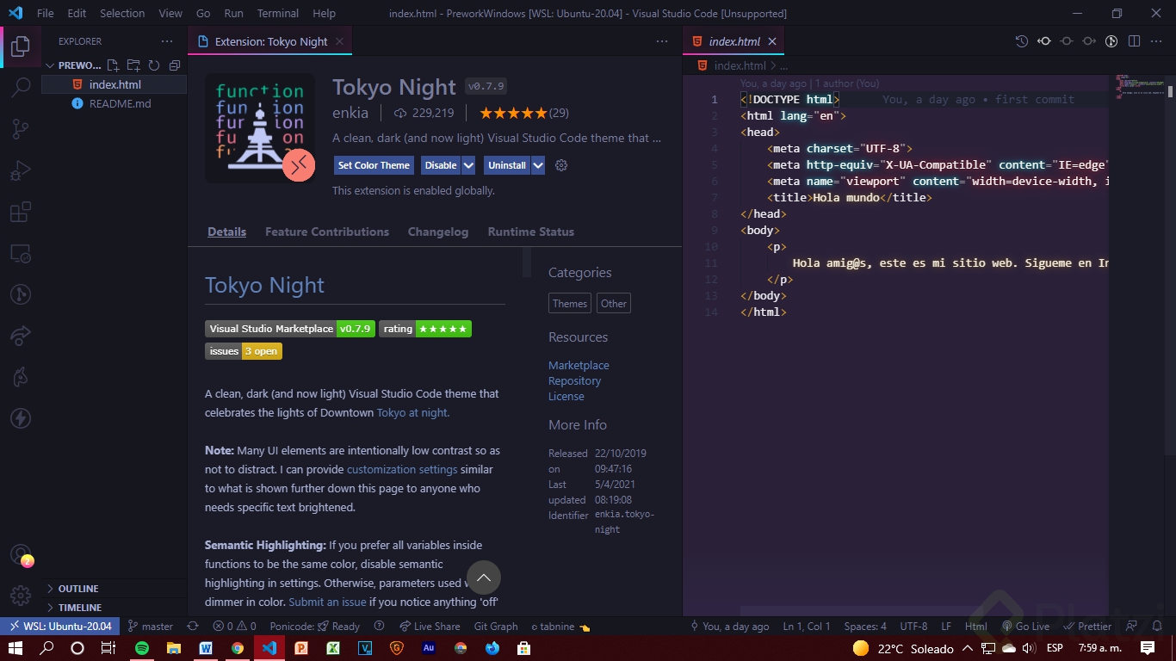Click the New File icon in Explorer header
The image size is (1176, 661).
(x=113, y=65)
